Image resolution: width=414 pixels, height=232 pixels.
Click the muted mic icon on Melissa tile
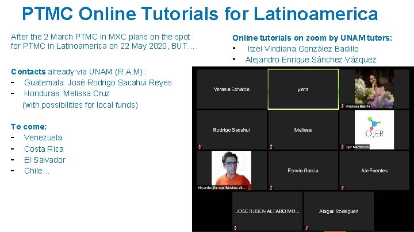[x=271, y=147]
